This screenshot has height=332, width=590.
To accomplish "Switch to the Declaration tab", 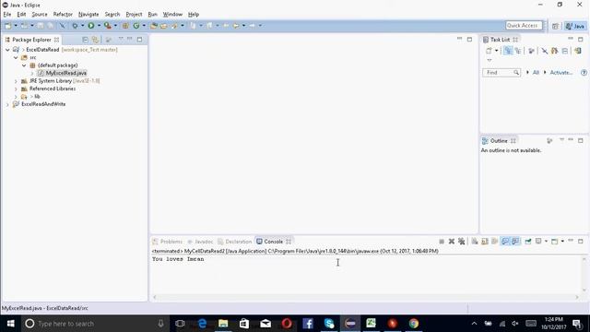I will click(x=234, y=242).
